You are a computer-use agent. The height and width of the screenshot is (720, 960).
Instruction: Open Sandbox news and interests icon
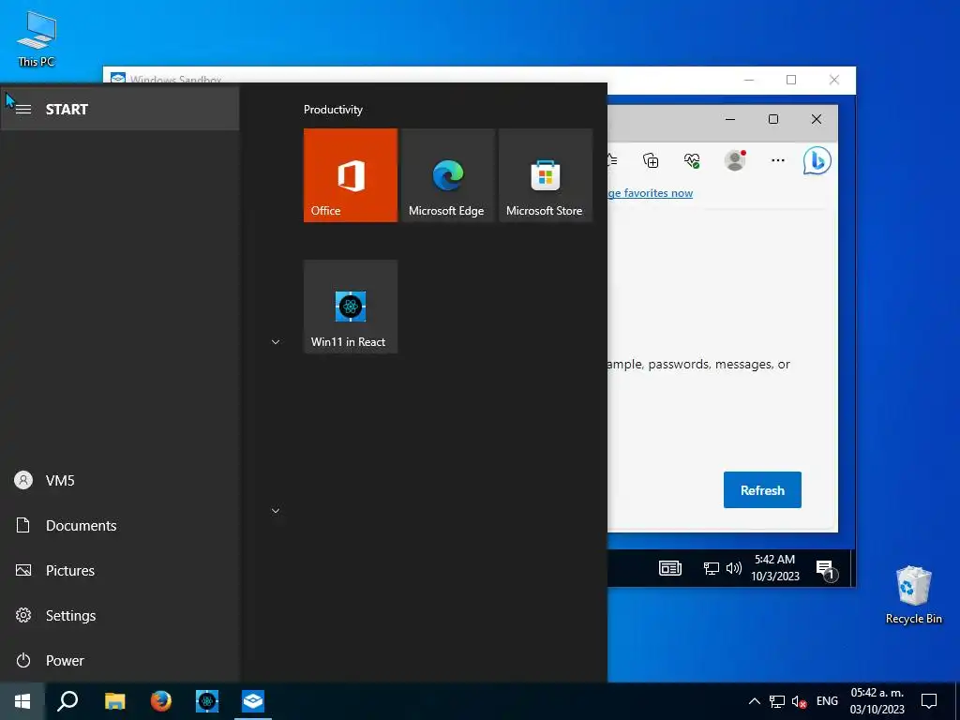coord(669,568)
